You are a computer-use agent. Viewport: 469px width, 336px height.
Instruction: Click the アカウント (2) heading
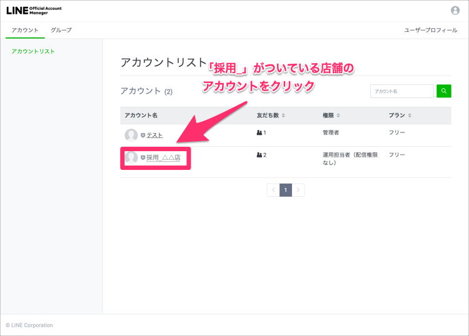coord(146,91)
